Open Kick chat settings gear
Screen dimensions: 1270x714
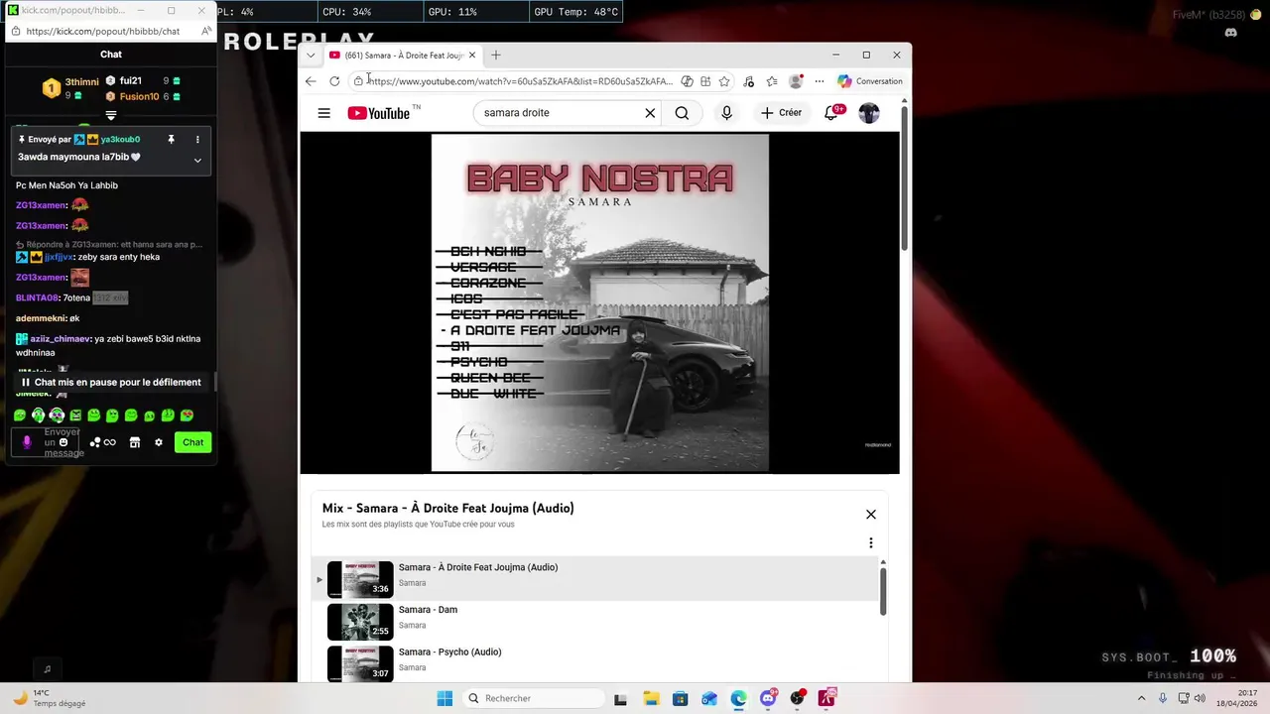point(159,442)
